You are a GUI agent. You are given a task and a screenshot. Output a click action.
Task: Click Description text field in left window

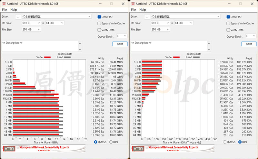[40, 46]
